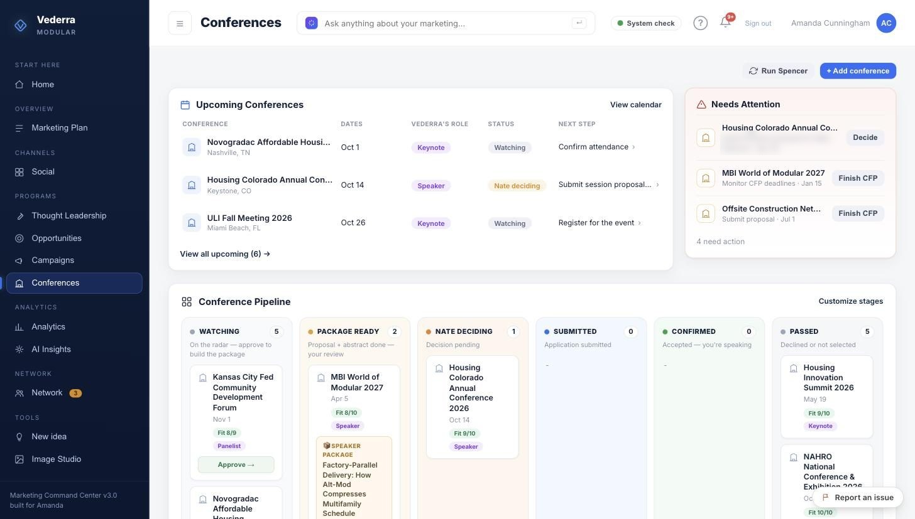
Task: Open the Social channel page
Action: (74, 172)
